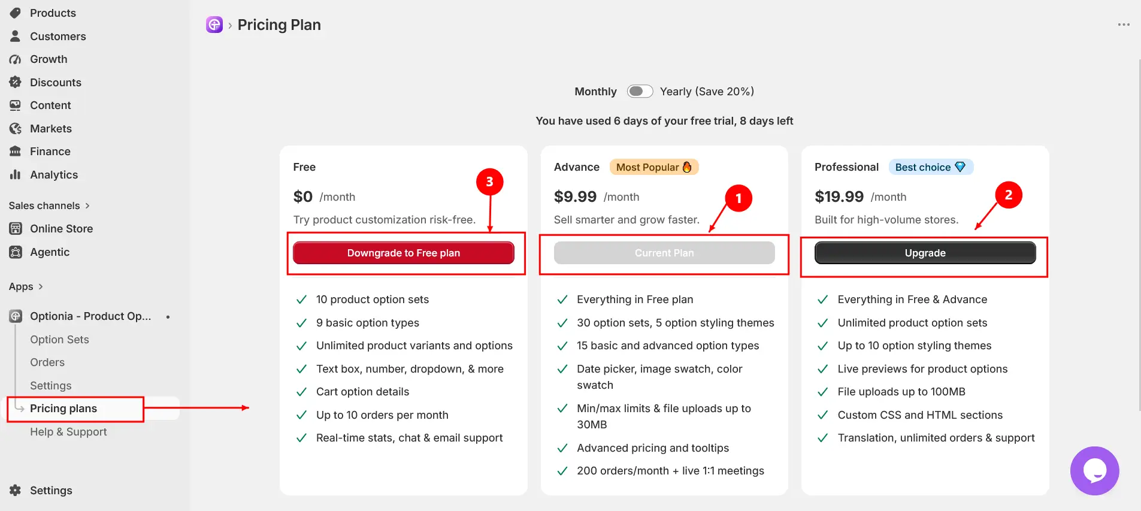This screenshot has height=511, width=1141.
Task: Open Option Sets in app submenu
Action: [59, 339]
